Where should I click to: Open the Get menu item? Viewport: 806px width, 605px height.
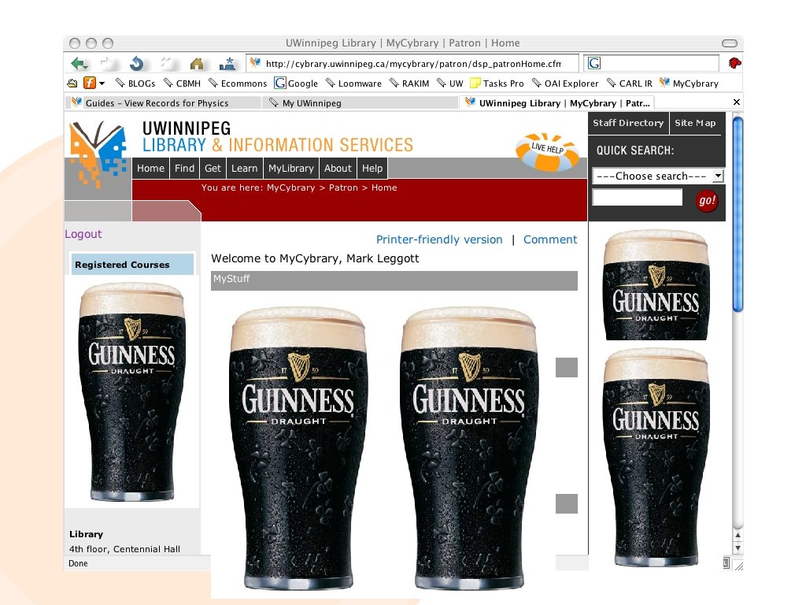[213, 169]
